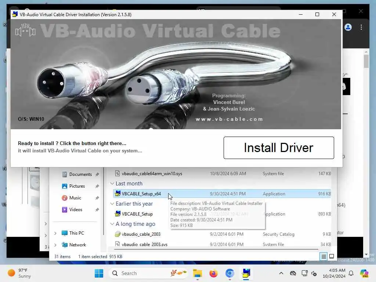Select the vbaudio_cable_2003.sys file row

pos(222,244)
